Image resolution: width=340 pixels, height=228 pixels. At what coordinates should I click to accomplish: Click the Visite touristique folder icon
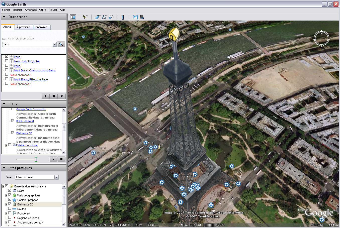15,145
